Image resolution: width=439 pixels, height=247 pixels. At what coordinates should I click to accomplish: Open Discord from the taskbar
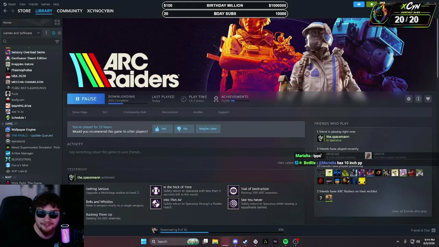pyautogui.click(x=235, y=242)
